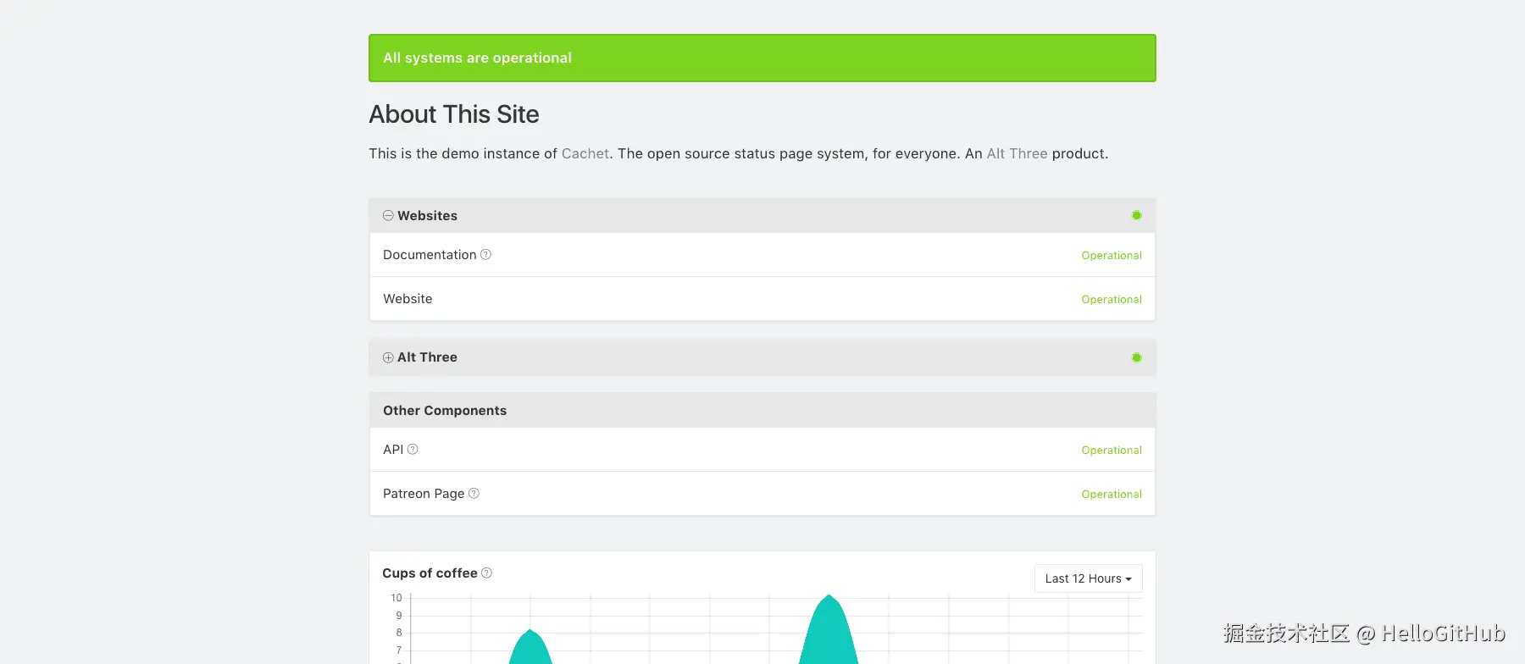Open the Last 12 Hours dropdown
The image size is (1525, 664).
point(1089,578)
